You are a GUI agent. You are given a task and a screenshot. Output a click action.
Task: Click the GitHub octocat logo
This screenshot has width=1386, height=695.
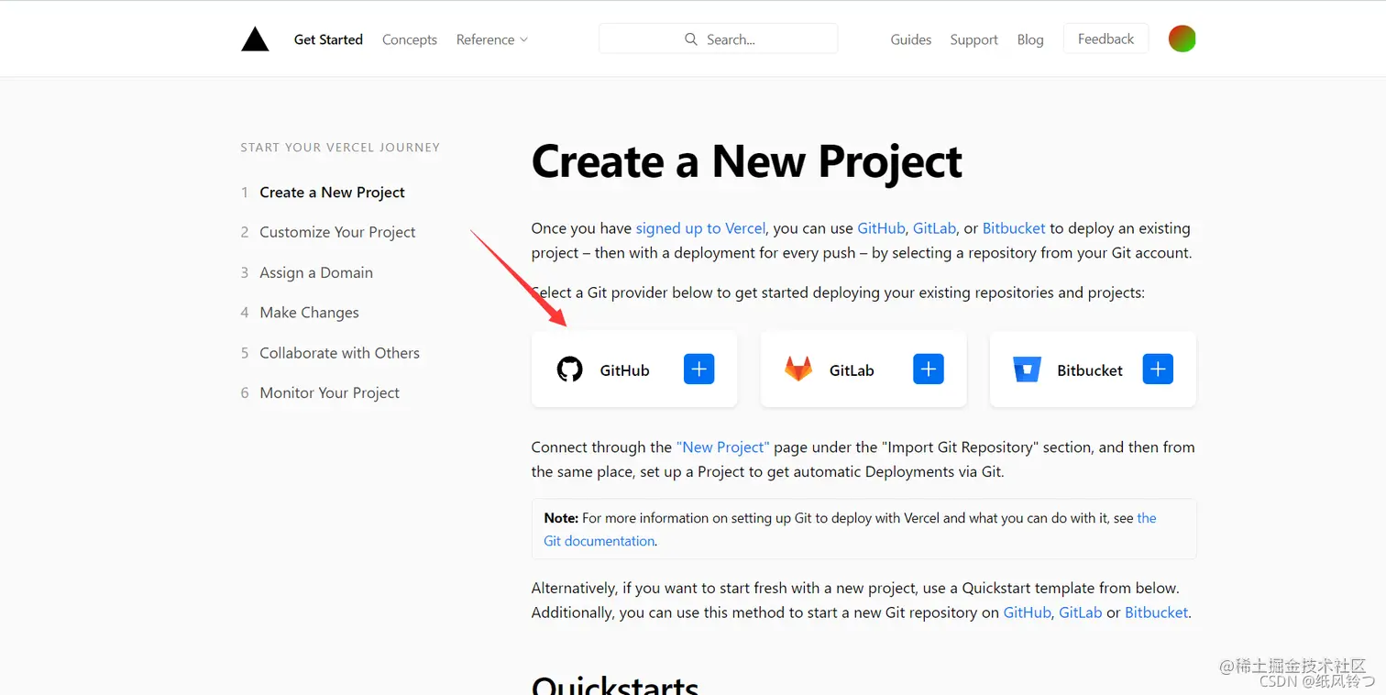click(x=570, y=370)
